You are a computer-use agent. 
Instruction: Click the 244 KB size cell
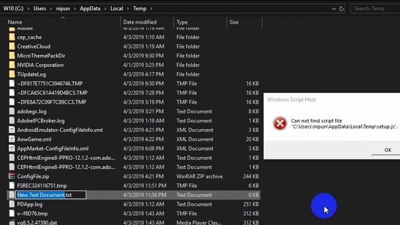click(251, 176)
